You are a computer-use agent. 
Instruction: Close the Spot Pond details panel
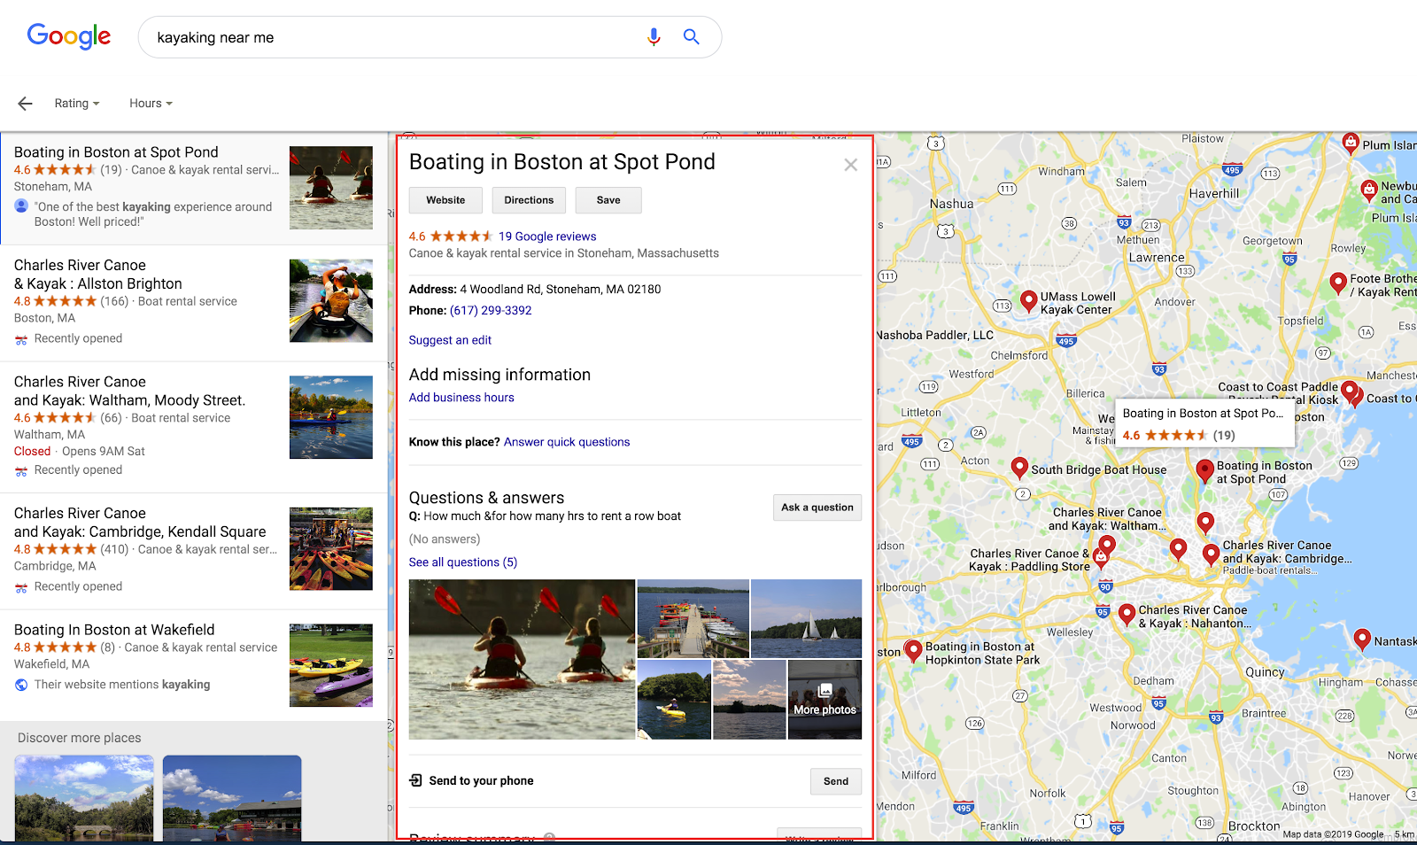point(850,165)
